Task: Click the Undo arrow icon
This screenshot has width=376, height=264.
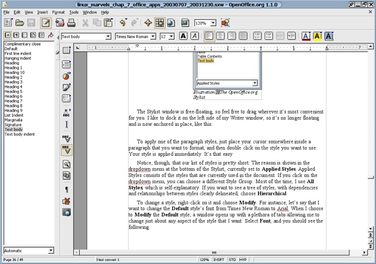Action: coord(123,23)
